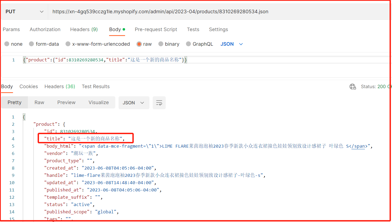Open the request Headers (9) tab
This screenshot has height=222, width=392.
point(84,29)
